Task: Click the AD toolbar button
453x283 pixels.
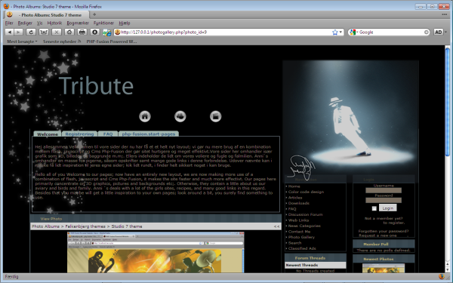Action: tap(438, 32)
